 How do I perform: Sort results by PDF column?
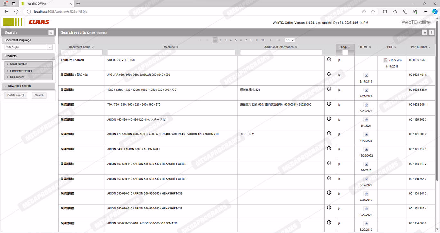pyautogui.click(x=392, y=47)
